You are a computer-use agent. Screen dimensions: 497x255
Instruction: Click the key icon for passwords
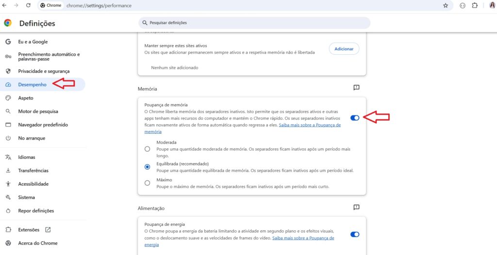tap(8, 57)
